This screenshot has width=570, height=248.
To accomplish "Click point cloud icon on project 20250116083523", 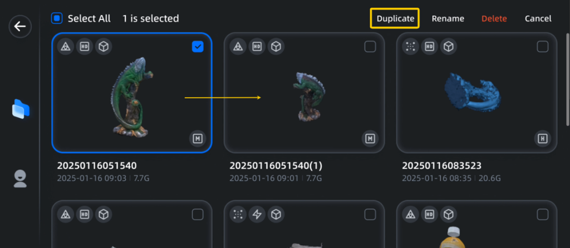I will pos(410,47).
